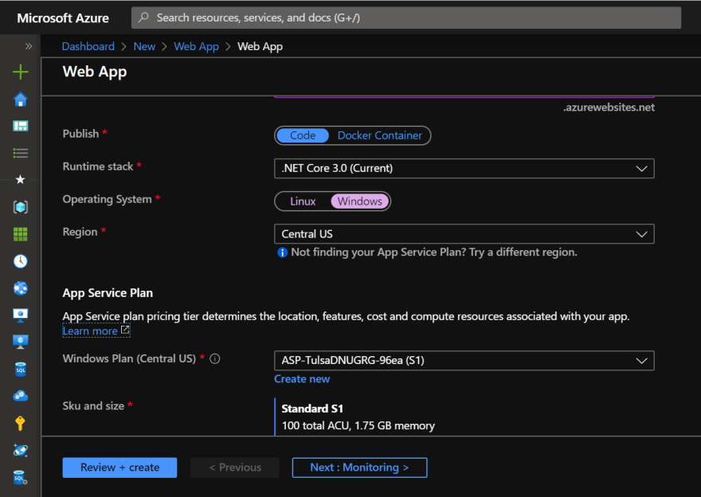Select Code publish option
Screen dimensions: 701x497
(x=303, y=135)
